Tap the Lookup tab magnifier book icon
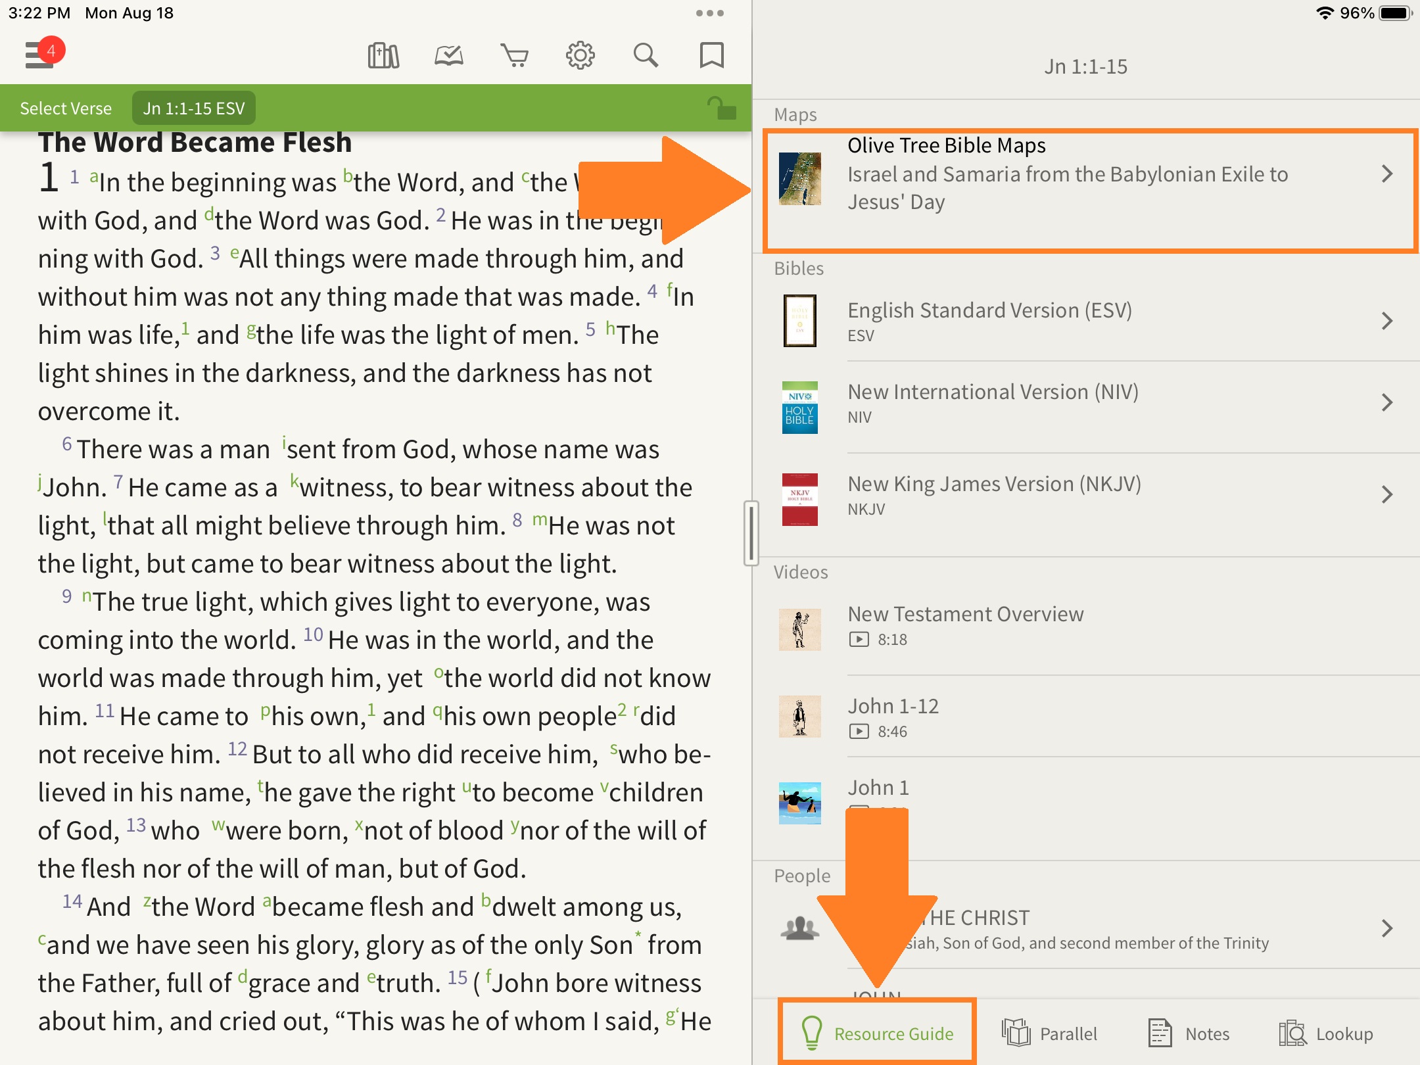The width and height of the screenshot is (1420, 1065). [x=1292, y=1033]
